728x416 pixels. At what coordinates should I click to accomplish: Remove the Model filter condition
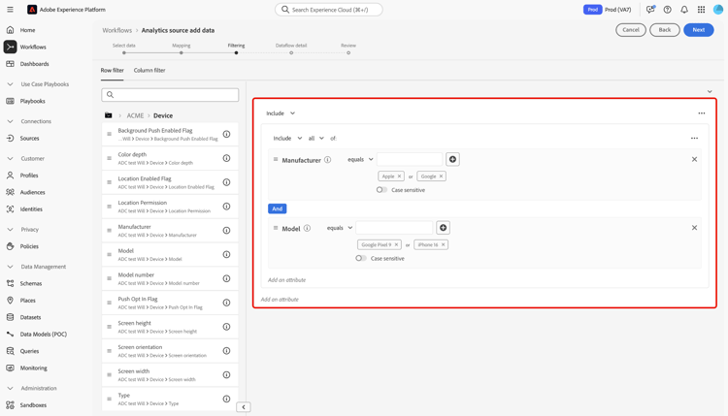coord(694,228)
